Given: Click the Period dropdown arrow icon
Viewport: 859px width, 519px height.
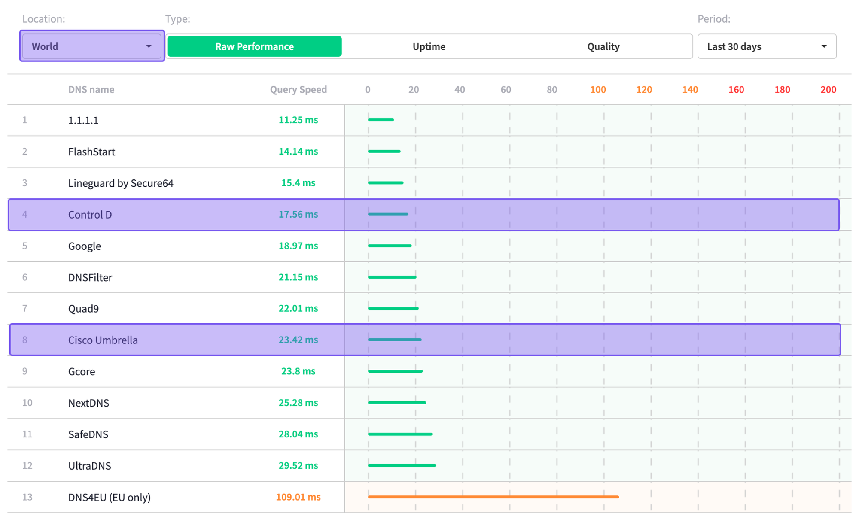Looking at the screenshot, I should [823, 46].
